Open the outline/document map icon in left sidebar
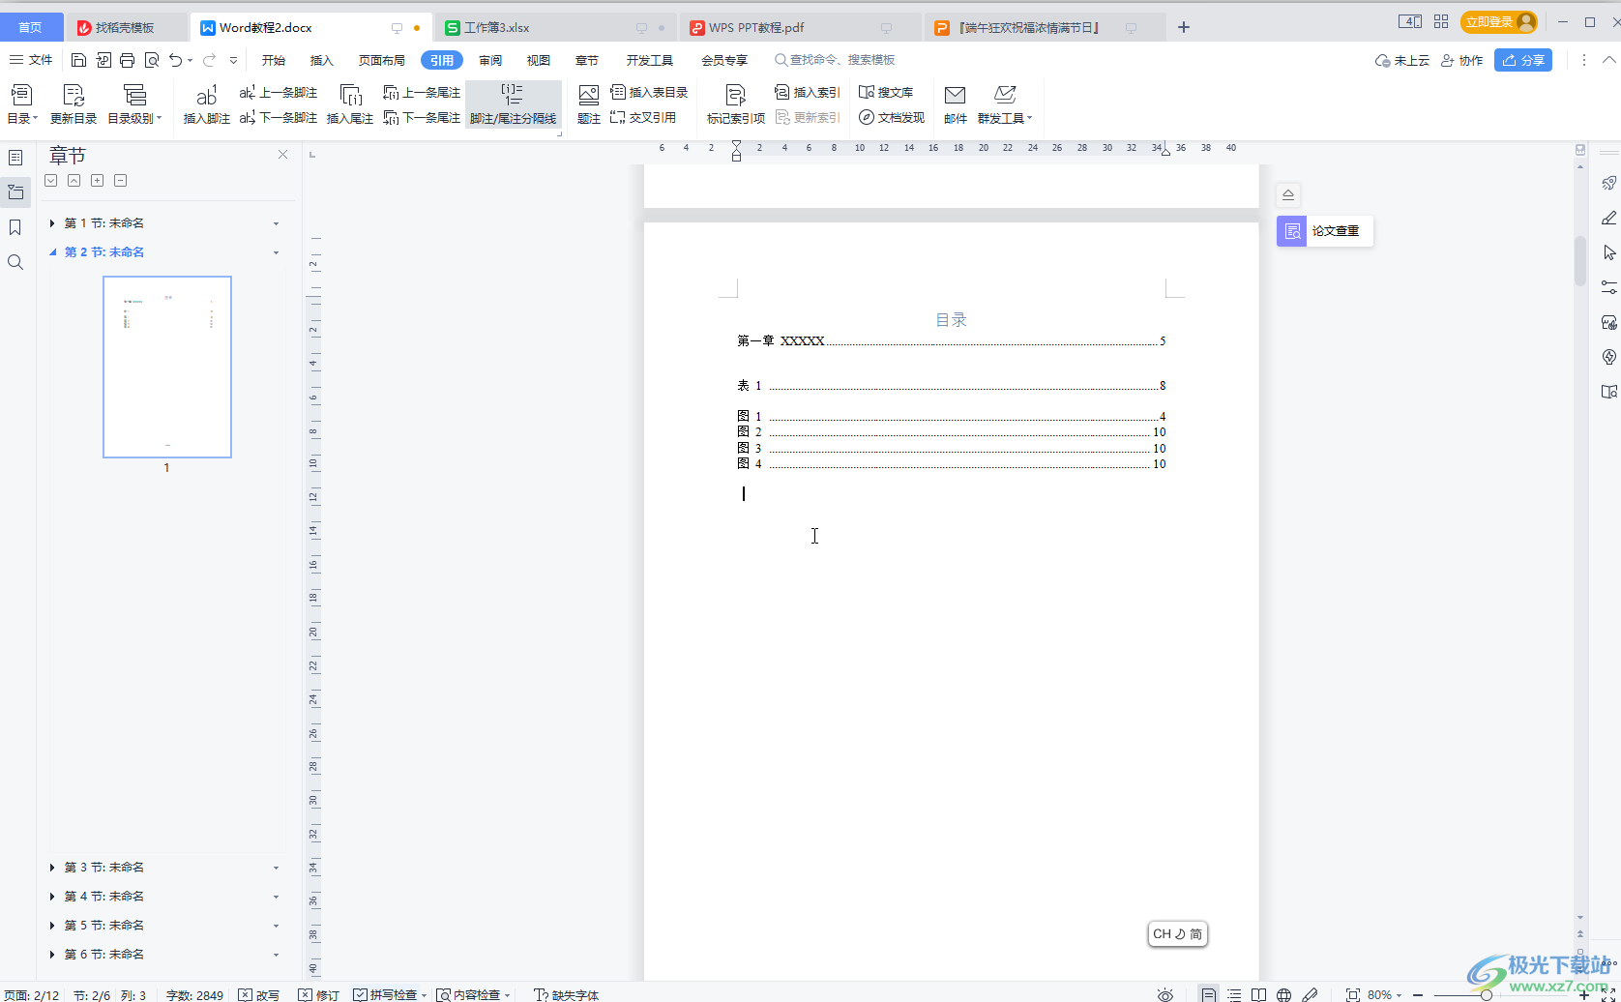The height and width of the screenshot is (1002, 1621). [x=15, y=157]
